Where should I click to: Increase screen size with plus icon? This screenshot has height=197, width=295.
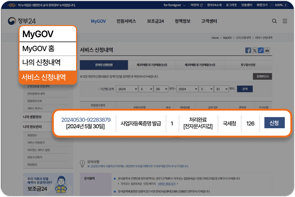click(x=285, y=5)
